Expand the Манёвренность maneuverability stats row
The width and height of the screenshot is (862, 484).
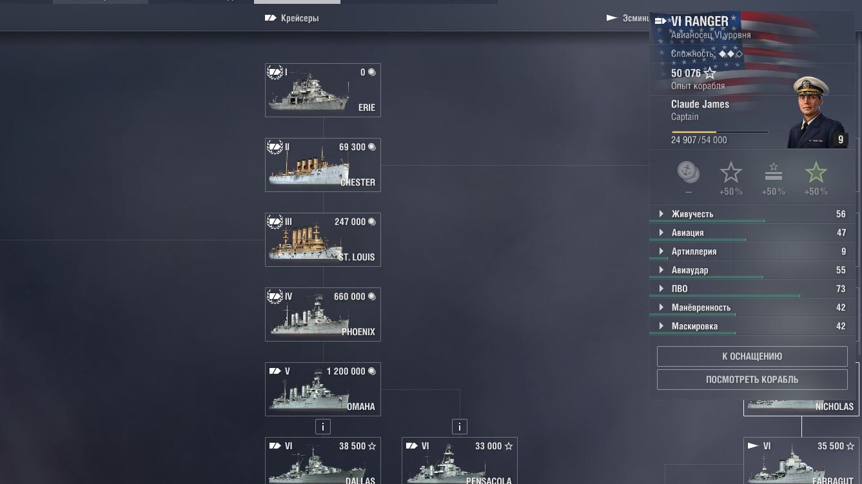[752, 307]
